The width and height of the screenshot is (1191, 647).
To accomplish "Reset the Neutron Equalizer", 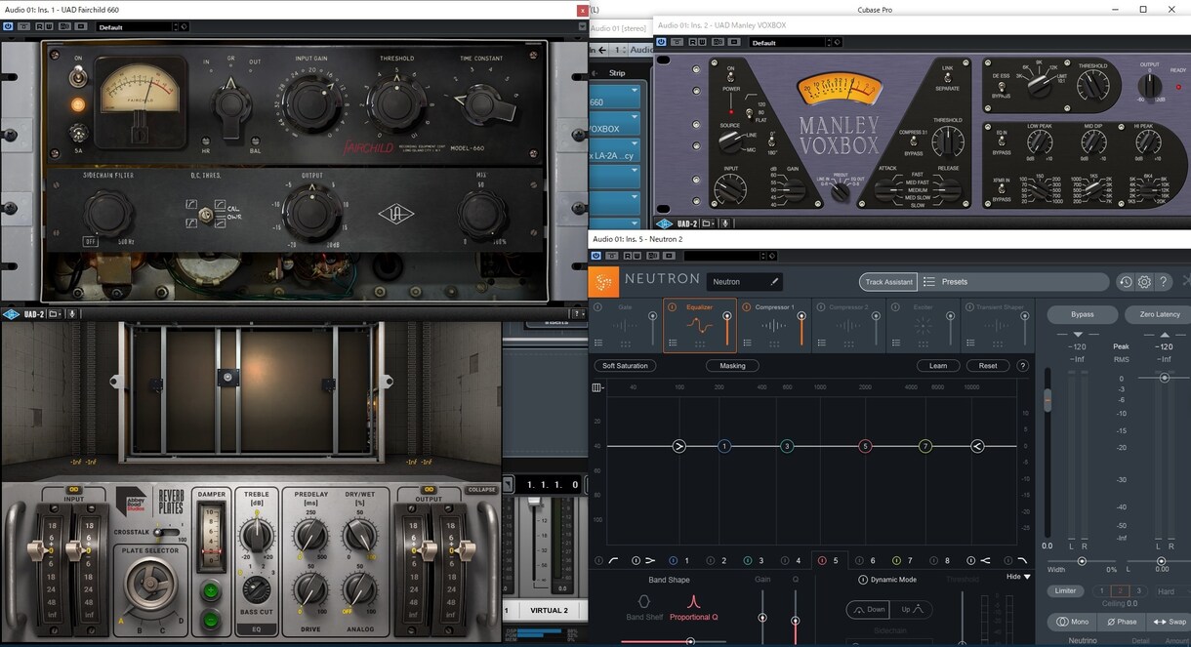I will point(988,366).
